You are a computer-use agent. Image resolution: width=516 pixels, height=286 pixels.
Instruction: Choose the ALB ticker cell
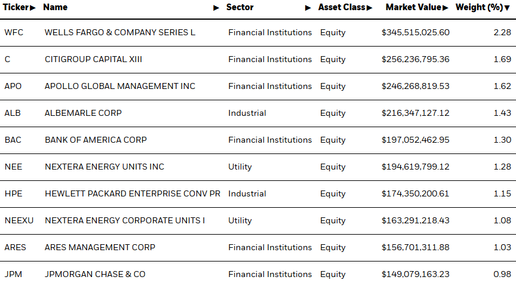13,113
